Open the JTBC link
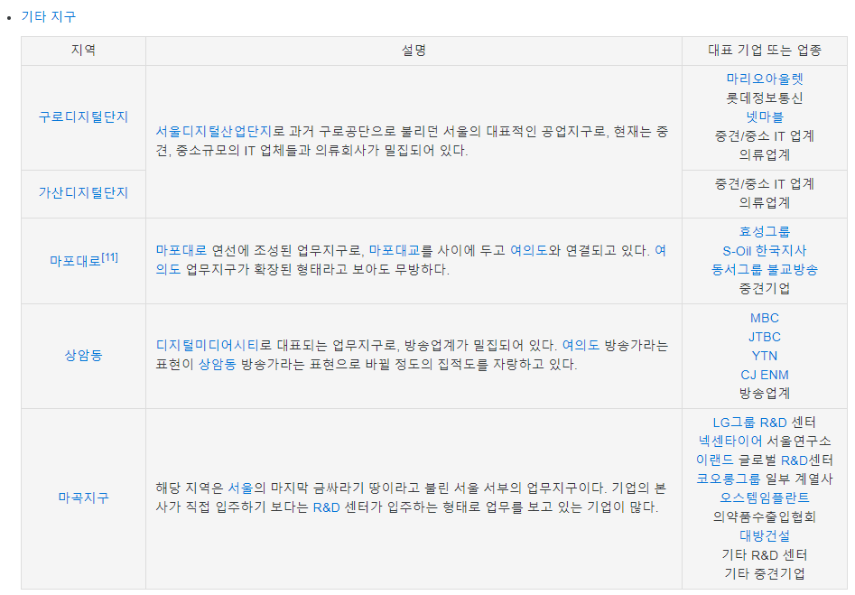 (x=765, y=337)
